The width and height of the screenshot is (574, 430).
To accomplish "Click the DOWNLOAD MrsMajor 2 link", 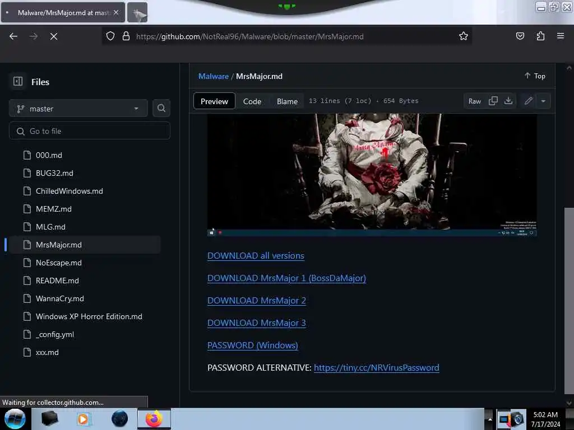I will (x=256, y=300).
